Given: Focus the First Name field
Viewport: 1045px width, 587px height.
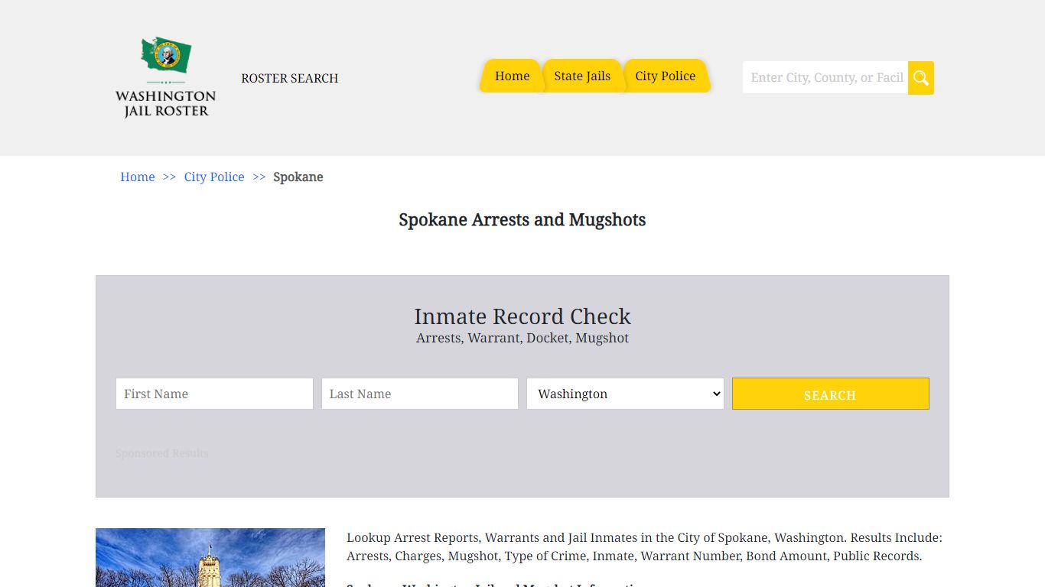Looking at the screenshot, I should point(214,394).
